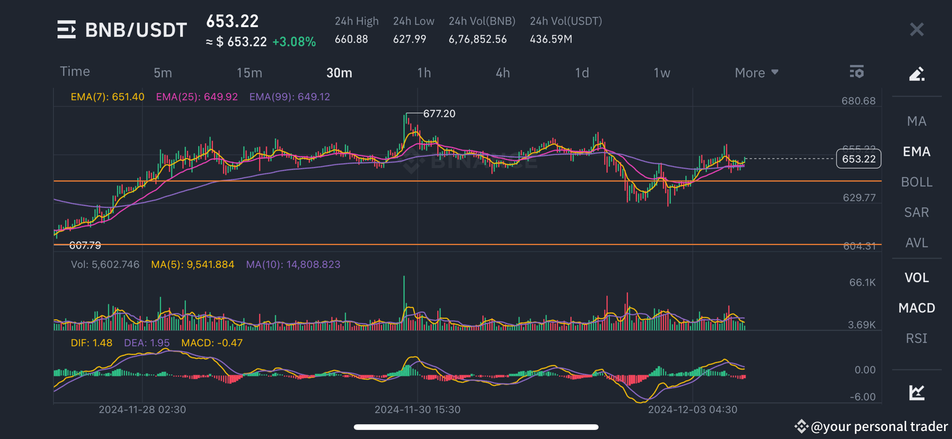Image resolution: width=952 pixels, height=439 pixels.
Task: Close the chart with the X icon
Action: pyautogui.click(x=917, y=29)
